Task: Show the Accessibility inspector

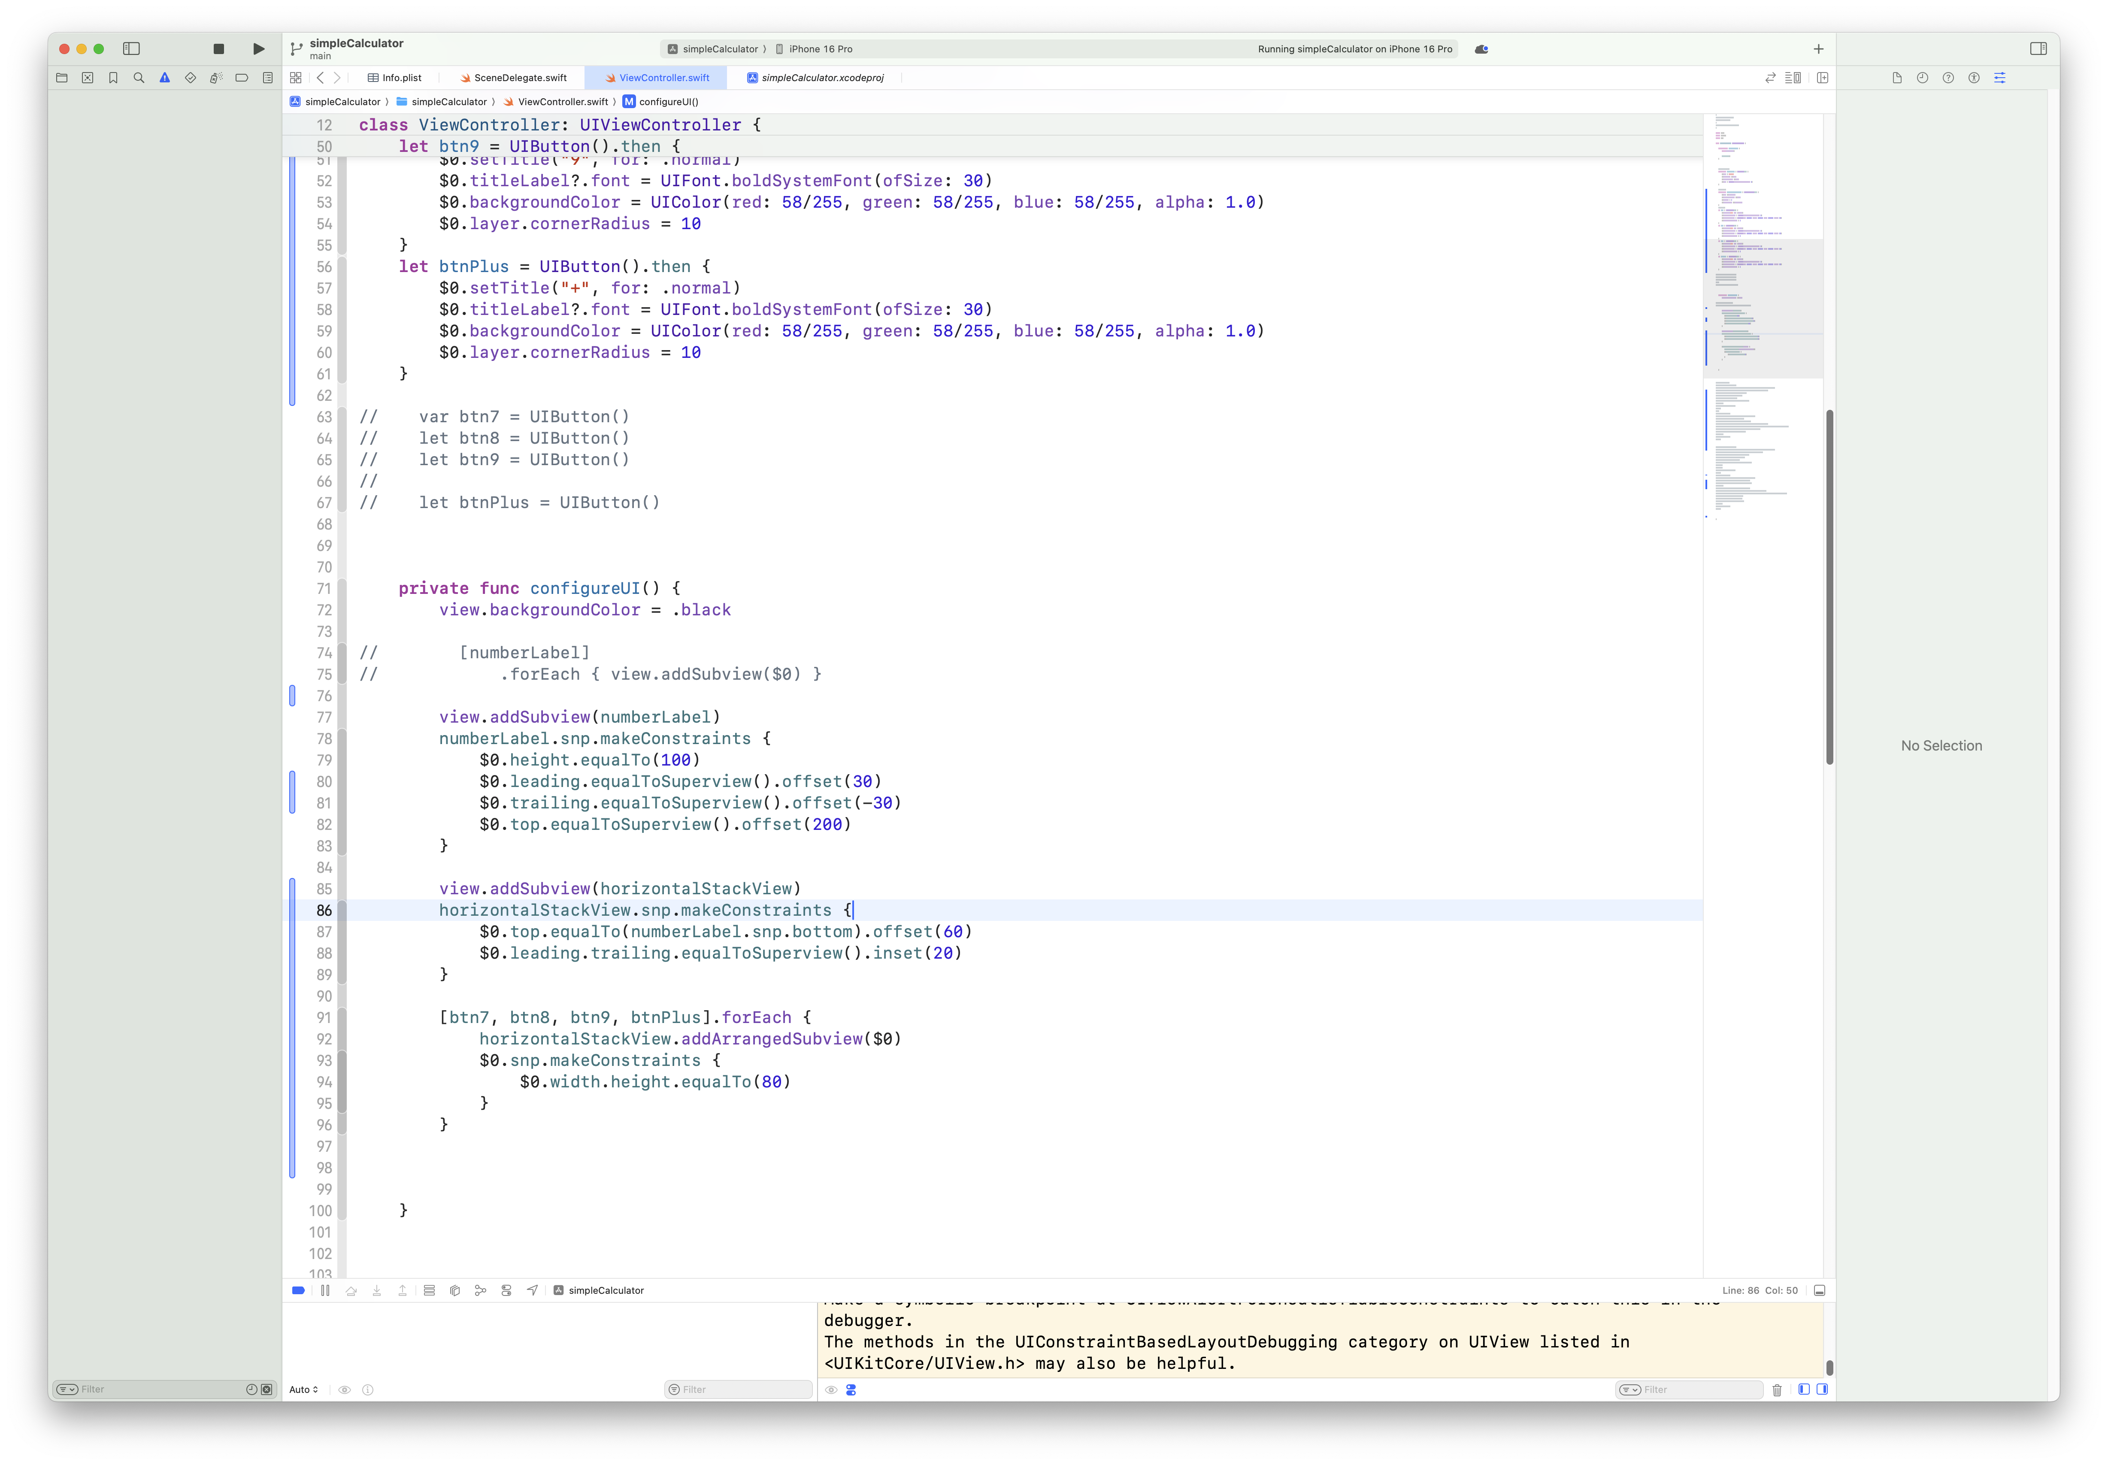Action: (1974, 78)
